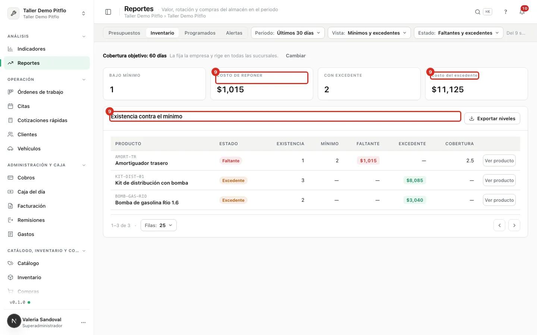Switch to the Alertas tab
Screen dimensions: 537x335
(x=234, y=33)
